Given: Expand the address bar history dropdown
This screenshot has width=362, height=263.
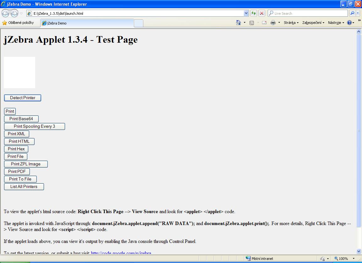Looking at the screenshot, I should [x=246, y=13].
